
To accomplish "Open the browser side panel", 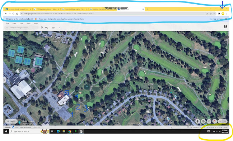I will (x=219, y=14).
